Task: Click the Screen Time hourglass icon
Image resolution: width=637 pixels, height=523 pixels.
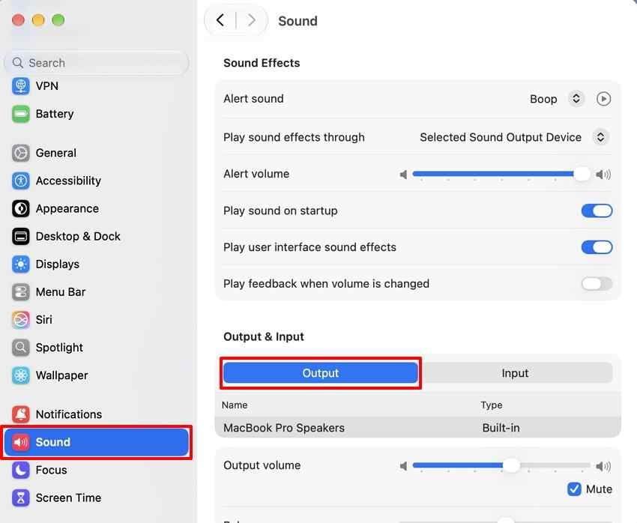Action: (21, 498)
